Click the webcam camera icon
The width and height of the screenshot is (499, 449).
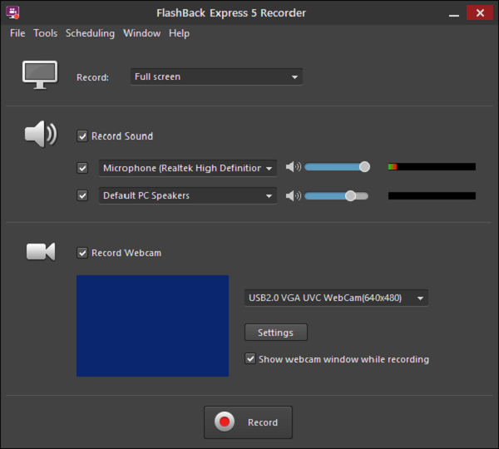coord(40,251)
